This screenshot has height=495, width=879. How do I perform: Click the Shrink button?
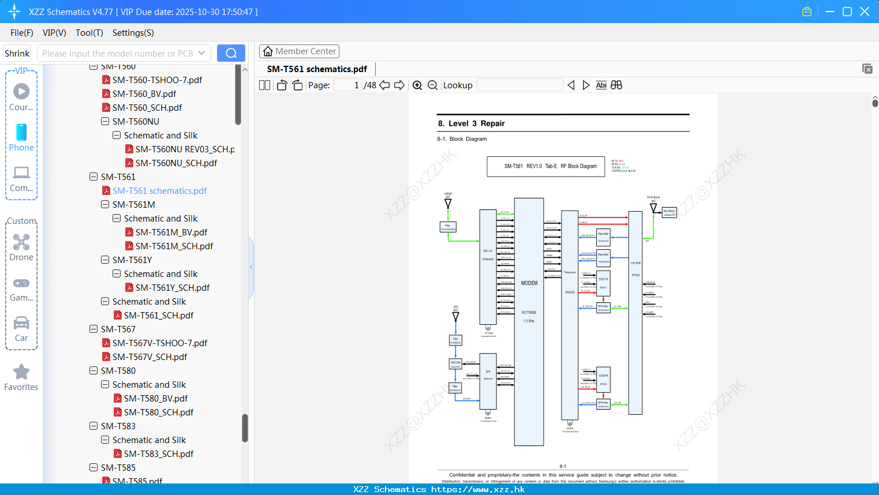pos(17,53)
